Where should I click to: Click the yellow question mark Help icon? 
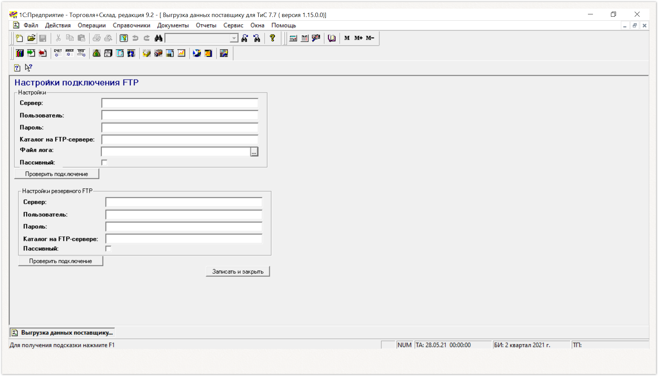[x=273, y=38]
